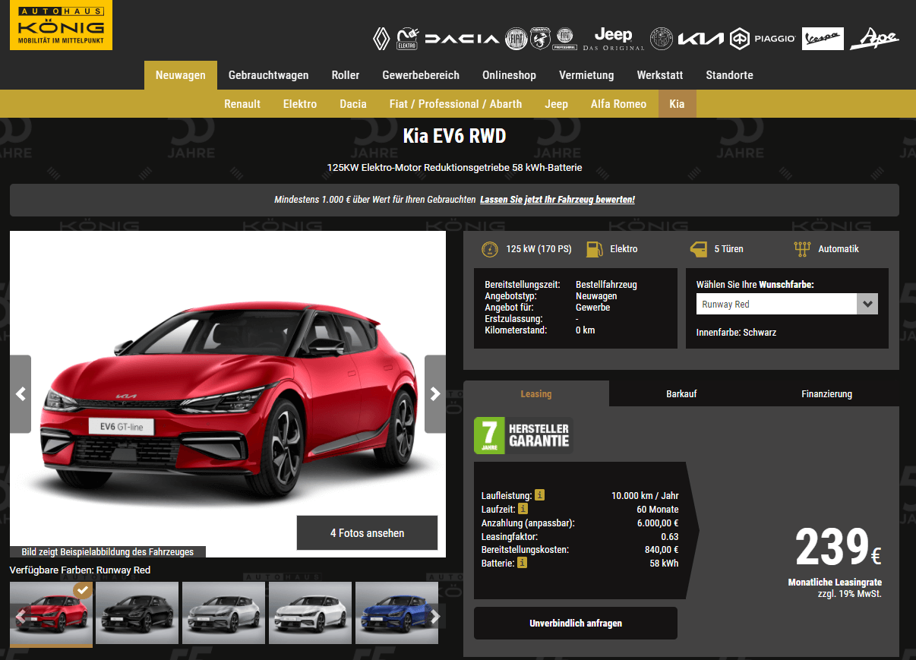The width and height of the screenshot is (916, 660).
Task: Select Jeep in the gold submenu
Action: (557, 104)
